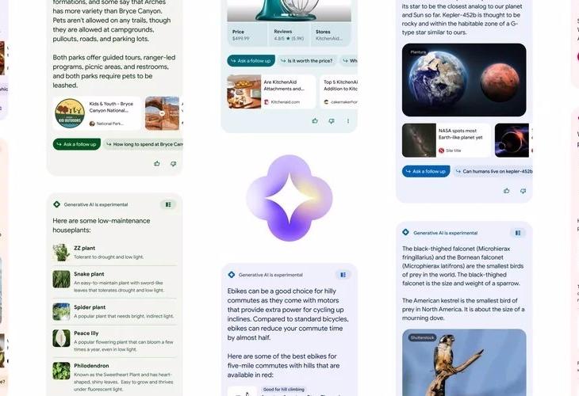Click thumbs up on the Kepler-452b card
The width and height of the screenshot is (579, 396).
coord(507,191)
